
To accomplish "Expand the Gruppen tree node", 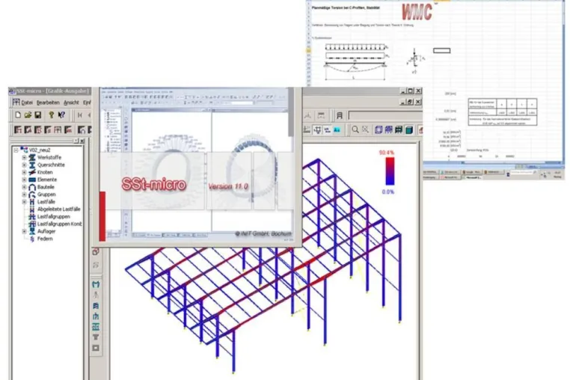I will 24,194.
